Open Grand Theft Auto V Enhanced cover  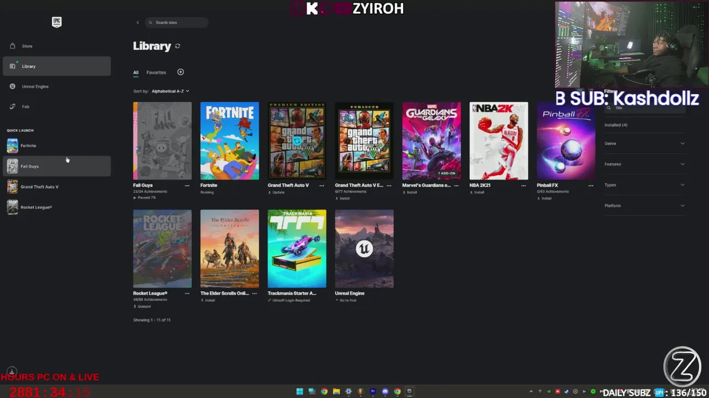click(x=364, y=141)
